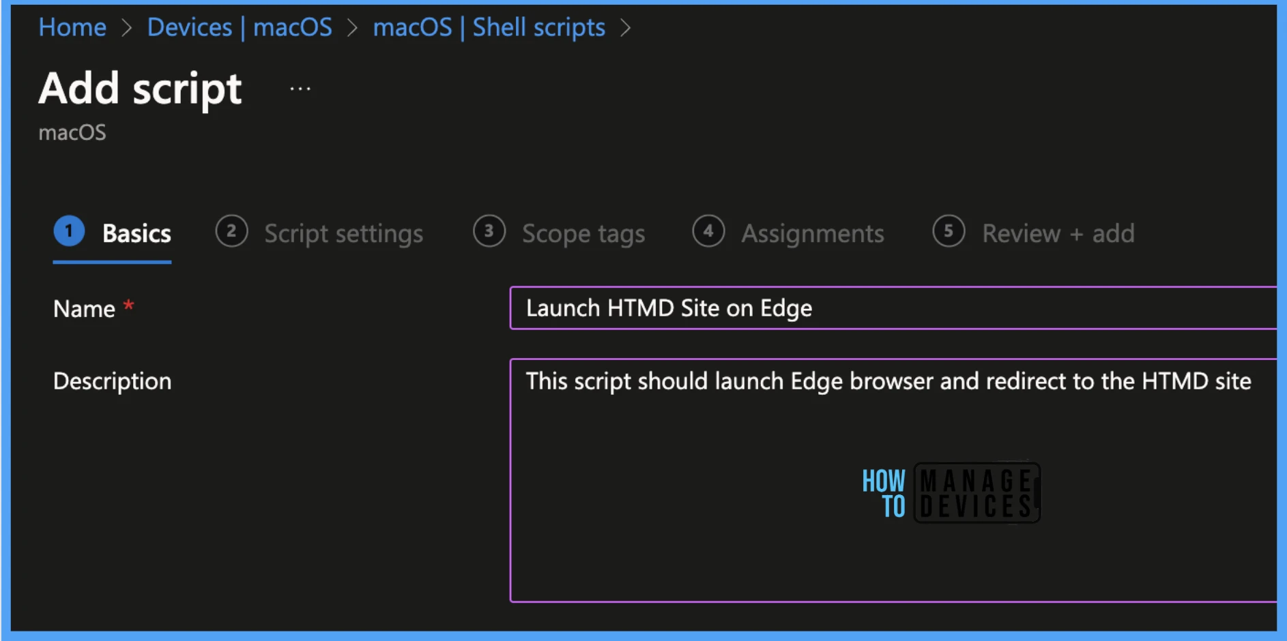Click chevron after macOS Shell scripts breadcrumb

[625, 28]
